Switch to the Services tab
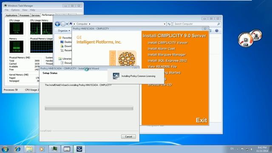Screen dimensions: 272x153 coord(35,15)
